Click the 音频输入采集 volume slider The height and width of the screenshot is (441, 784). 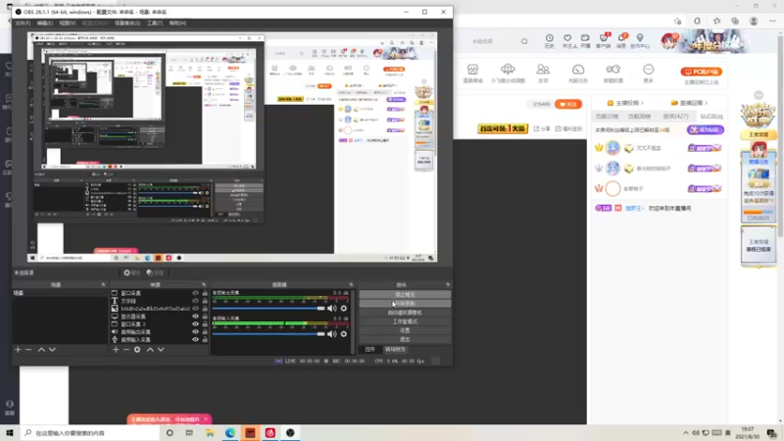click(x=269, y=334)
